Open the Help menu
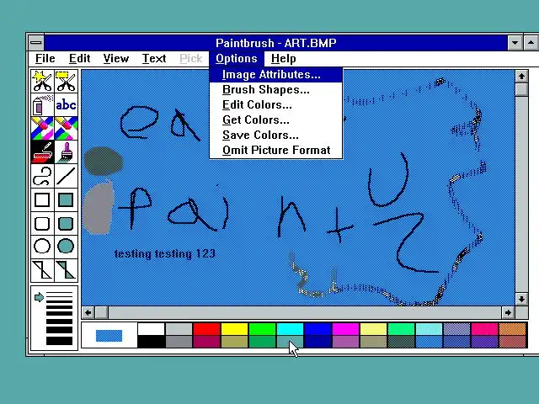 click(283, 58)
